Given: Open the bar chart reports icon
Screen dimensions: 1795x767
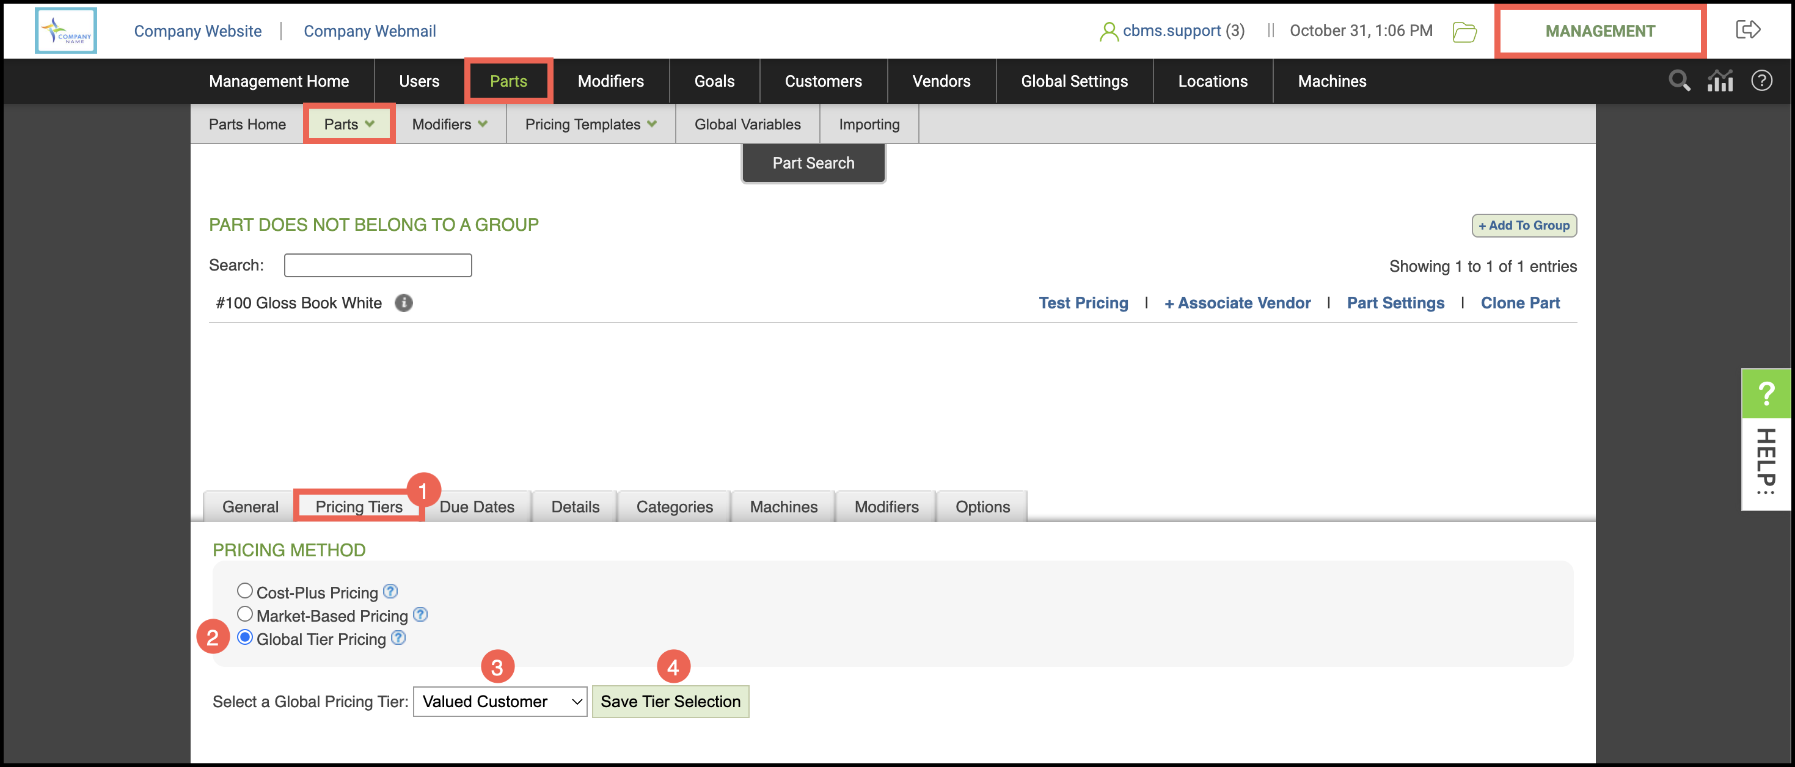Looking at the screenshot, I should pyautogui.click(x=1720, y=81).
